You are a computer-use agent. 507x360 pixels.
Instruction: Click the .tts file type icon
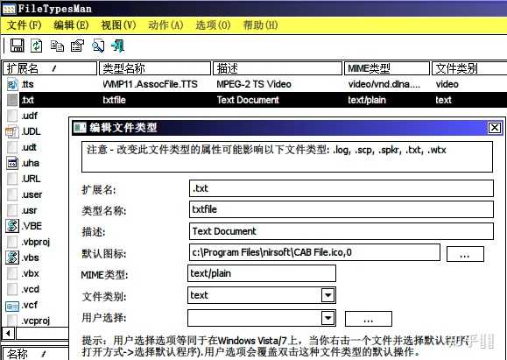[x=12, y=84]
